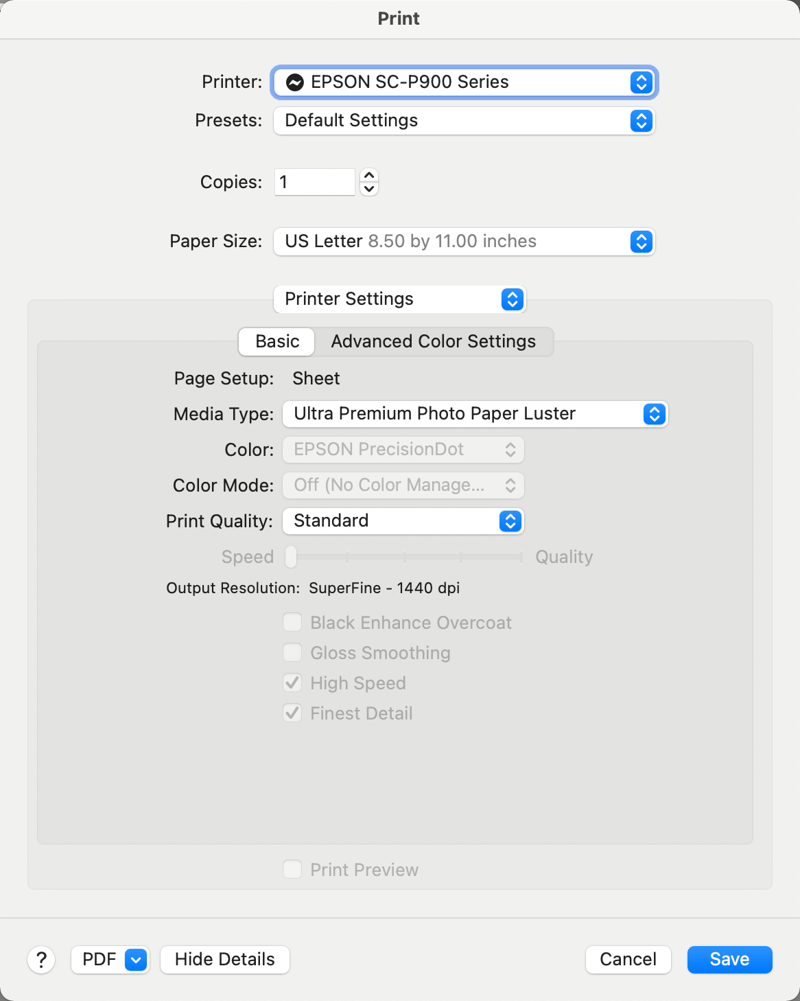
Task: Click into the Copies input field
Action: (x=314, y=182)
